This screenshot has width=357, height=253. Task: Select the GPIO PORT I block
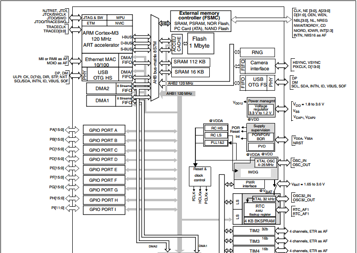104,210
